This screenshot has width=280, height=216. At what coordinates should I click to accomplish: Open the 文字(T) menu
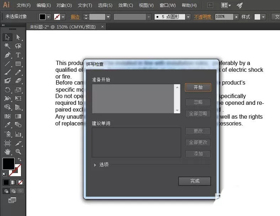pyautogui.click(x=85, y=5)
